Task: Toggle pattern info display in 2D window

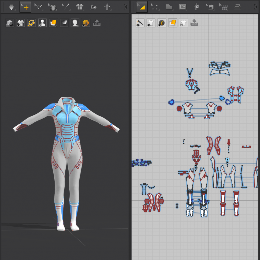Action: point(161,23)
